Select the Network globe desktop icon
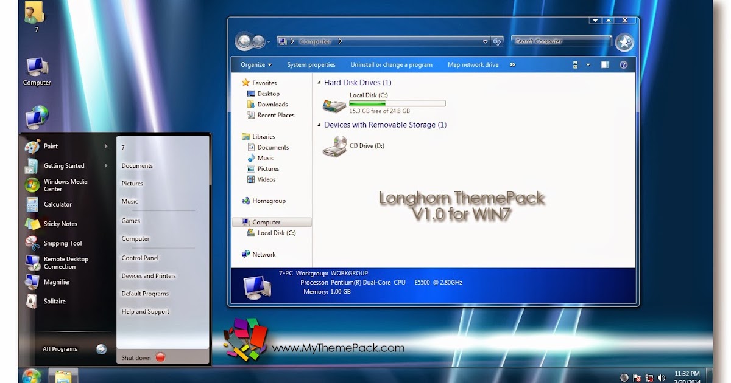Screen dimensions: 731x383 click(37, 117)
